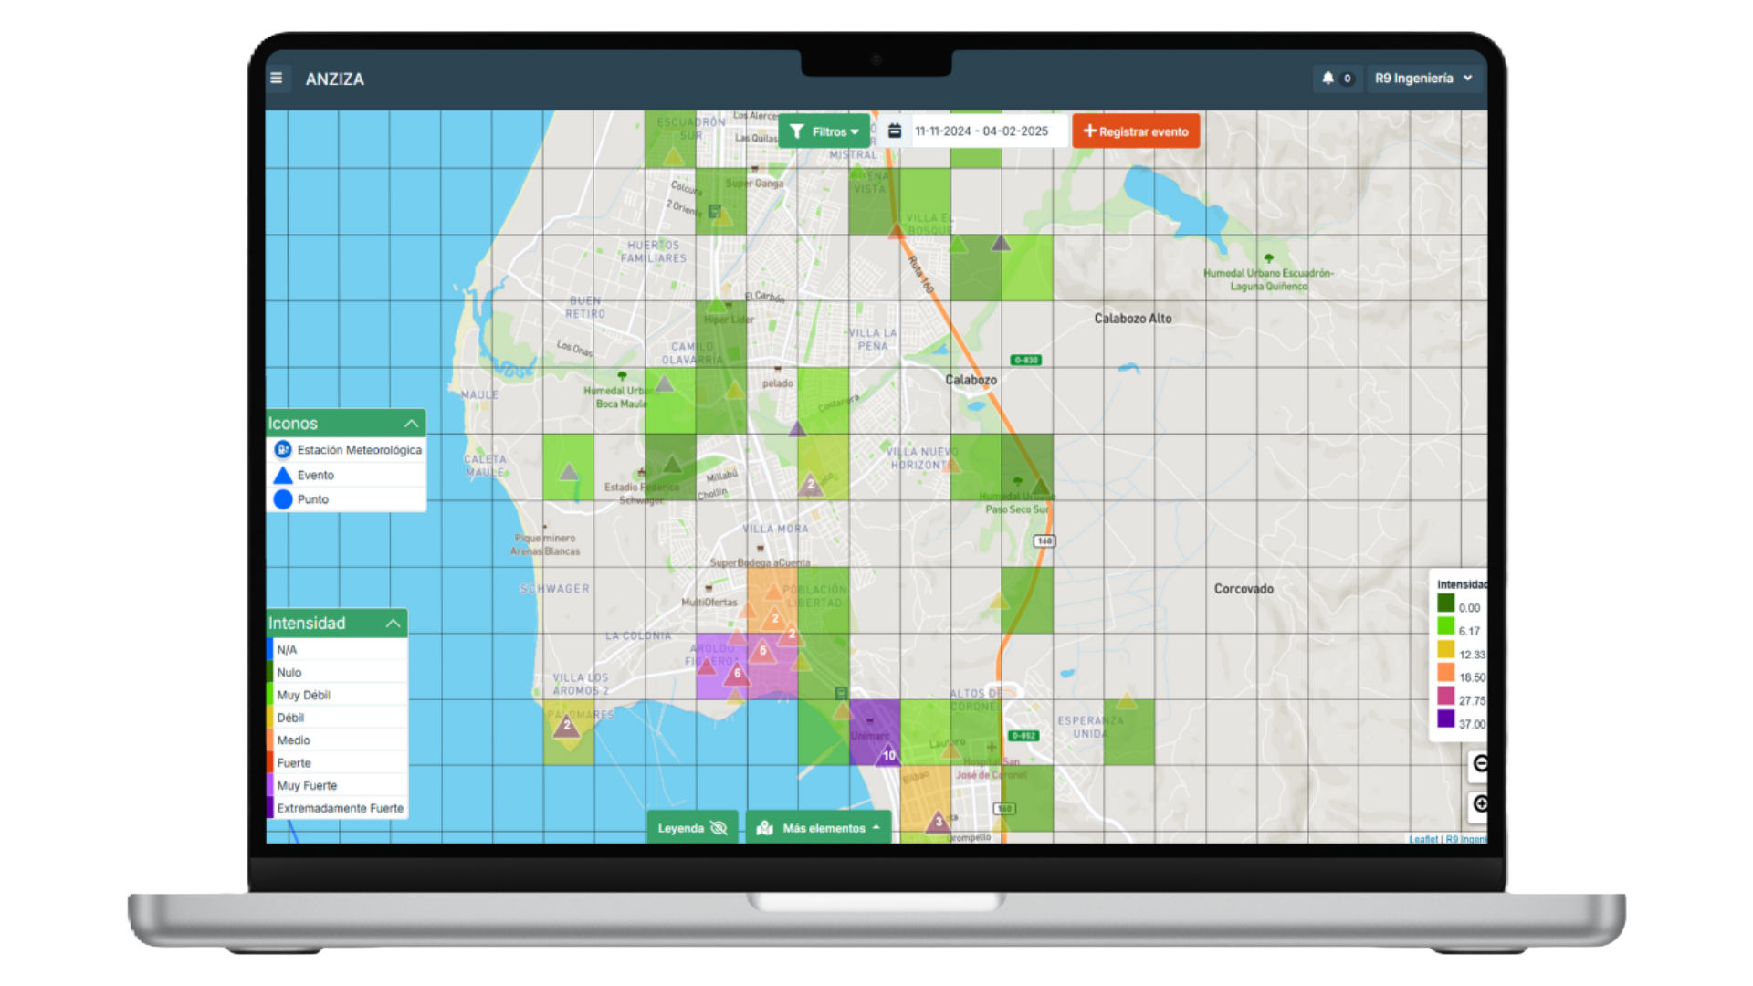Image resolution: width=1753 pixels, height=986 pixels.
Task: Click the O-852 road shield
Action: click(x=1023, y=735)
